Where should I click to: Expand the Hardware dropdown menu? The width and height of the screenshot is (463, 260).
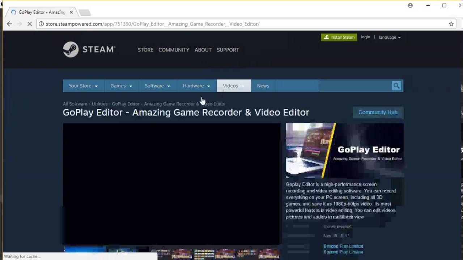(196, 86)
